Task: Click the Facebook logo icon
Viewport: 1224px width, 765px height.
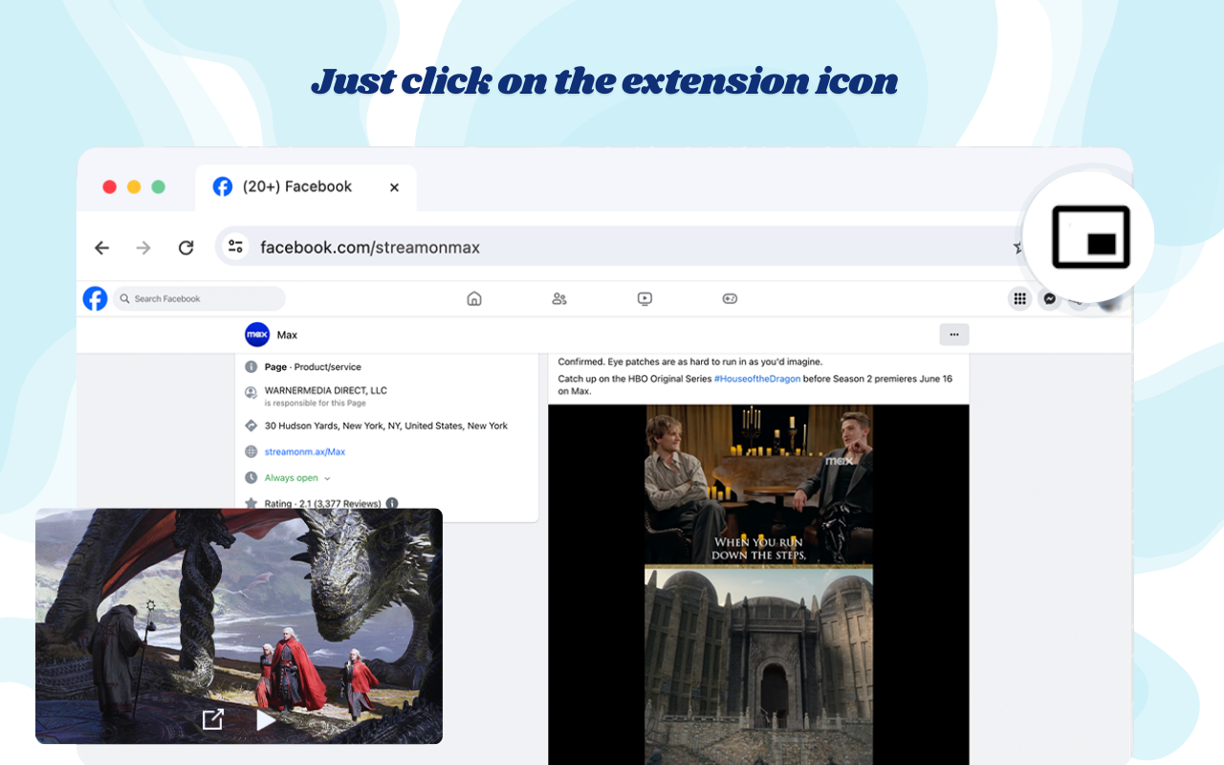Action: point(95,298)
